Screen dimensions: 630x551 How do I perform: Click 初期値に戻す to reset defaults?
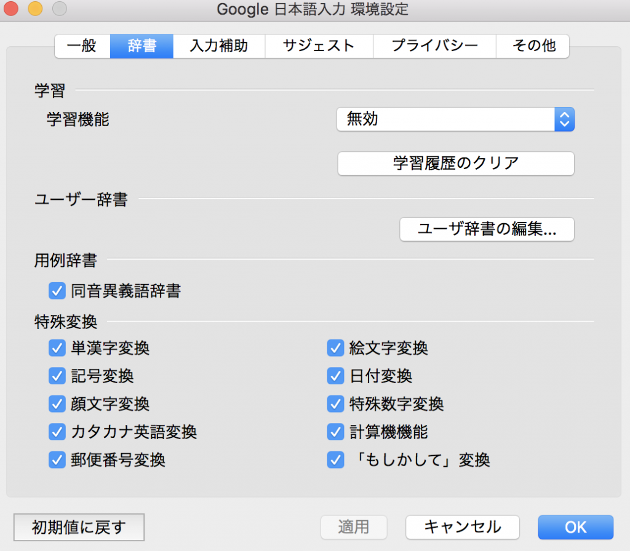pyautogui.click(x=79, y=527)
